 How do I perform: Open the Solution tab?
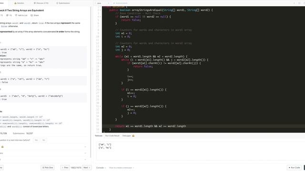point(19,3)
